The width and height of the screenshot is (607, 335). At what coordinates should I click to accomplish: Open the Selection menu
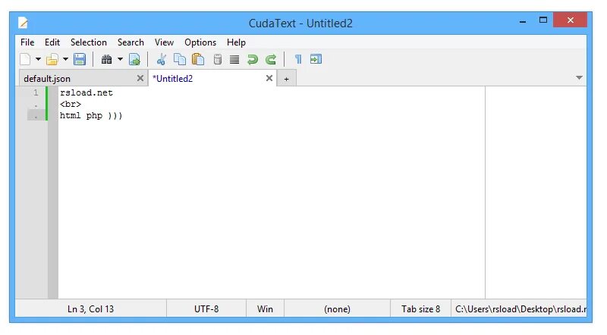[89, 42]
